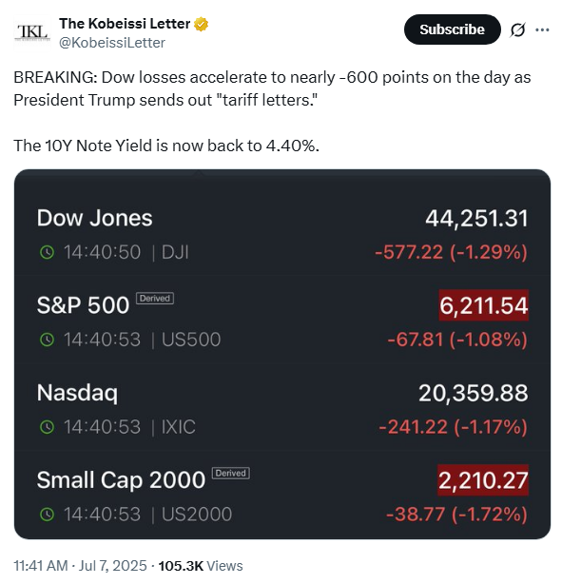
Task: Open the embedded market indices image
Action: click(282, 354)
